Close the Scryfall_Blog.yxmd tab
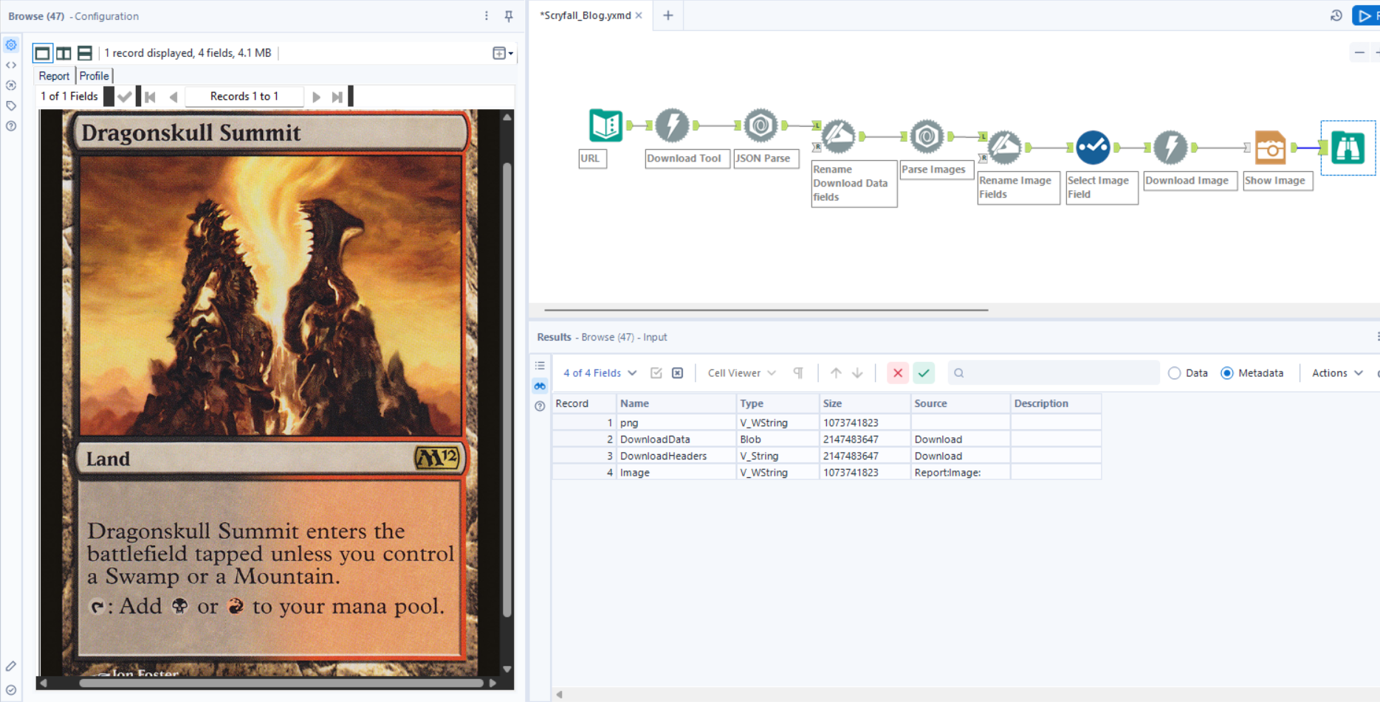Screen dimensions: 1380x702 point(639,15)
